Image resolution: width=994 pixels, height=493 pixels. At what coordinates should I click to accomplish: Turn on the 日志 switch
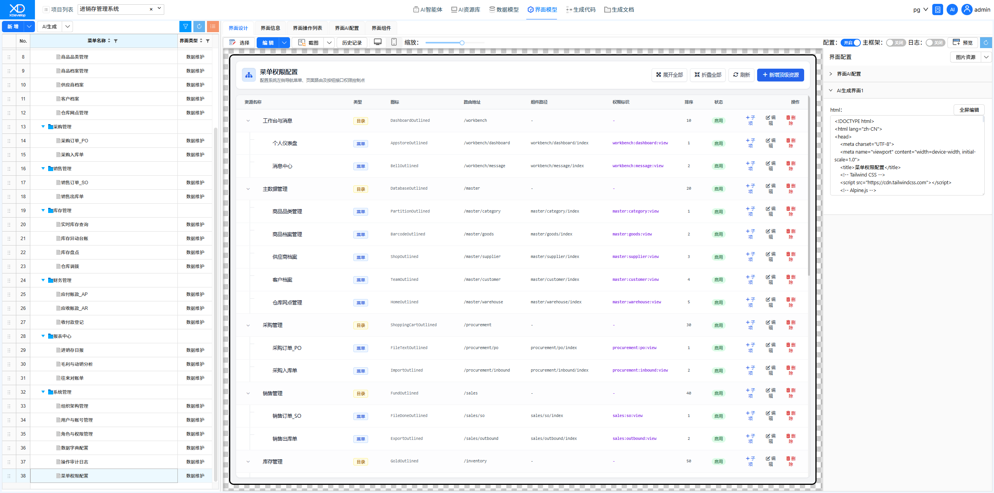(x=935, y=43)
